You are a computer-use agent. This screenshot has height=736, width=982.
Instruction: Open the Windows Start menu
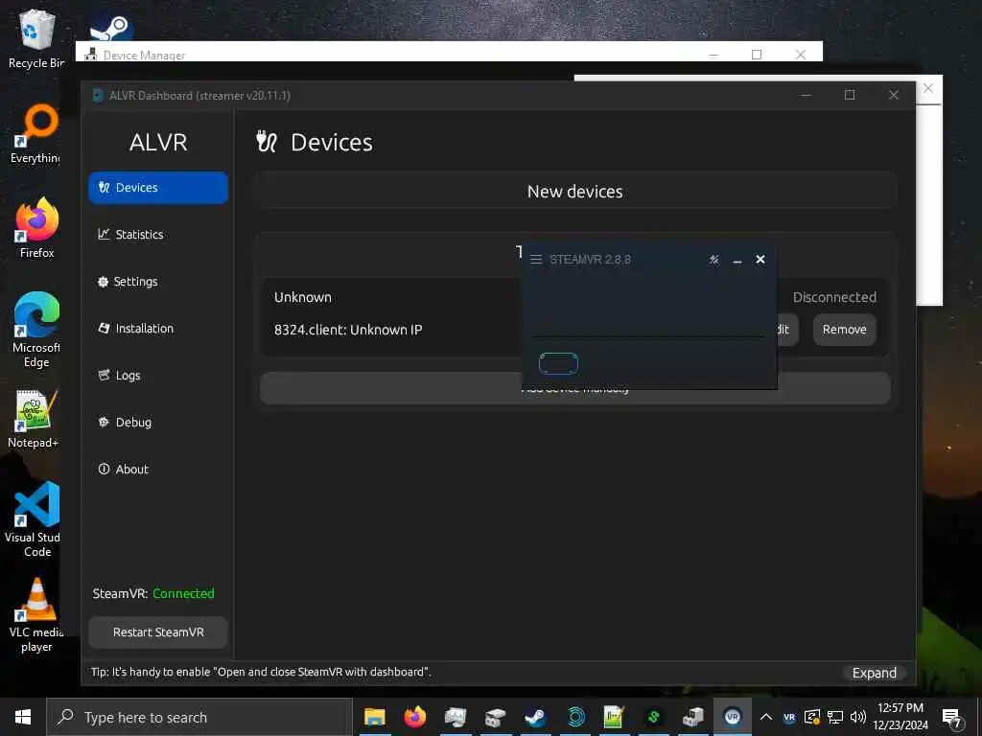23,717
